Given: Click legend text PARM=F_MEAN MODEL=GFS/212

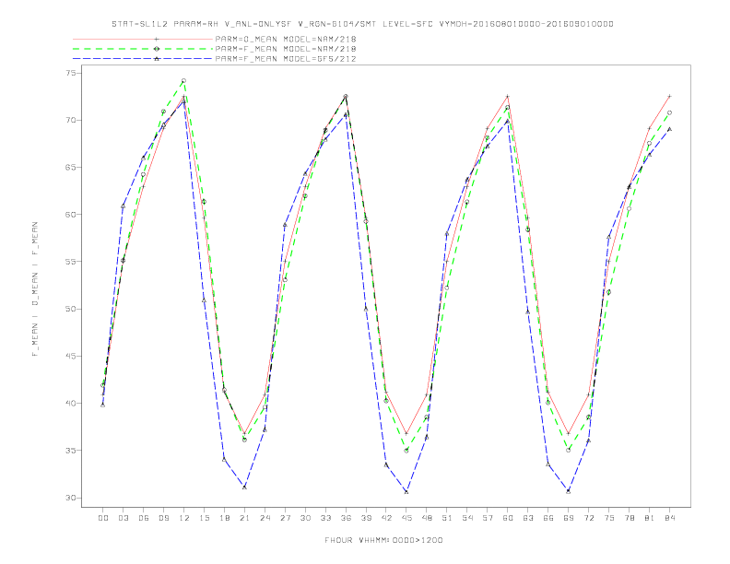Looking at the screenshot, I should [x=286, y=59].
